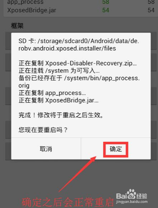Click the 备份已经存在于 app_process.orig line
Image resolution: width=158 pixels, height=208 pixels.
coord(79,82)
